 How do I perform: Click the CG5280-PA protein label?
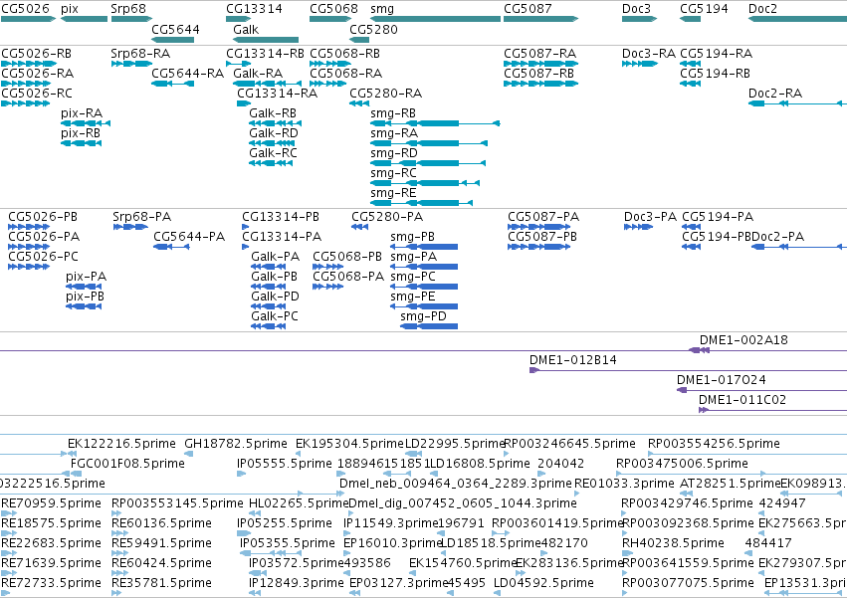pyautogui.click(x=387, y=217)
